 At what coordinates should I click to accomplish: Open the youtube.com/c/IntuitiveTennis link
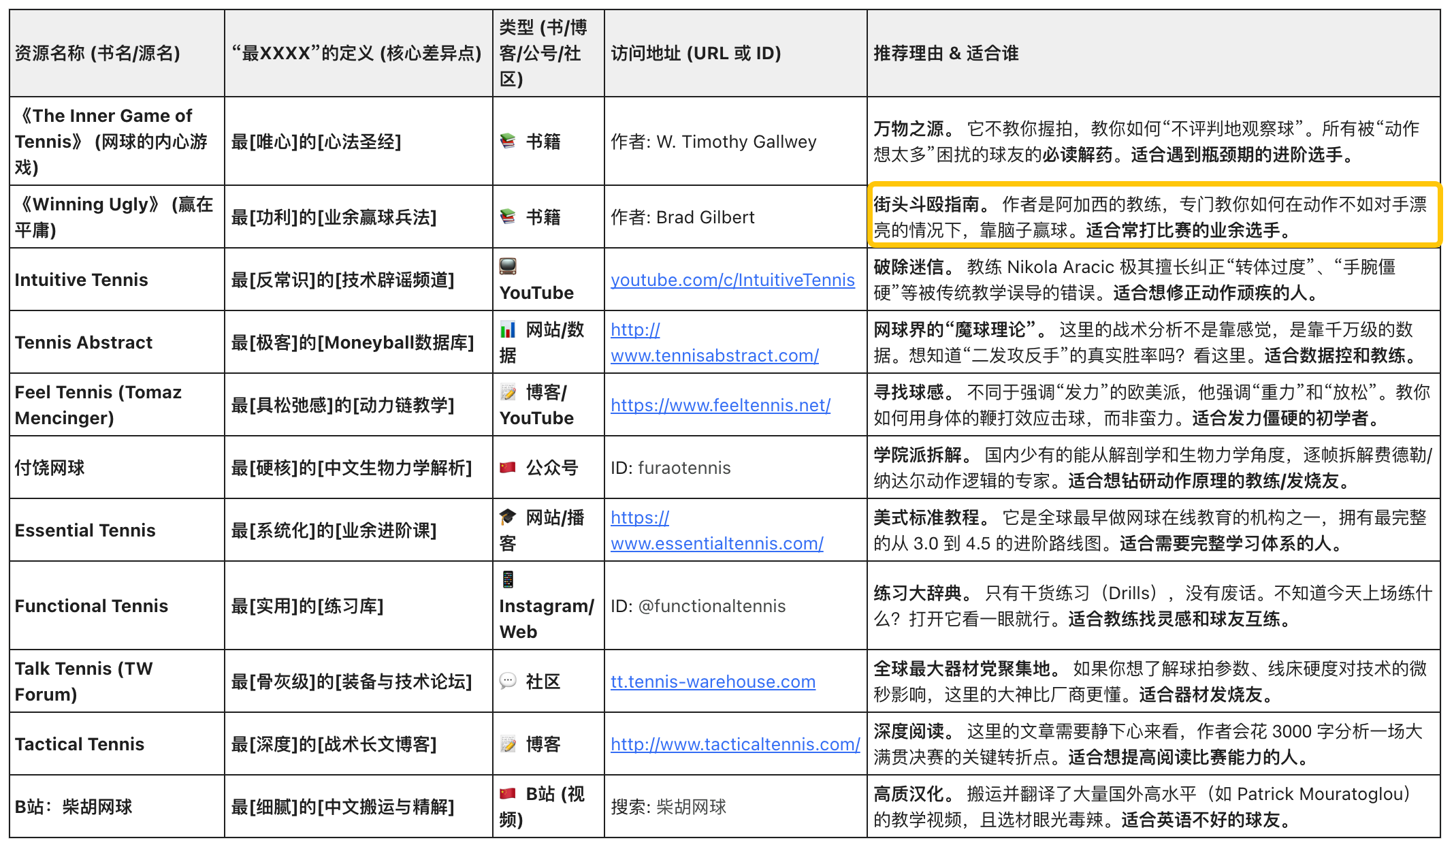click(732, 280)
